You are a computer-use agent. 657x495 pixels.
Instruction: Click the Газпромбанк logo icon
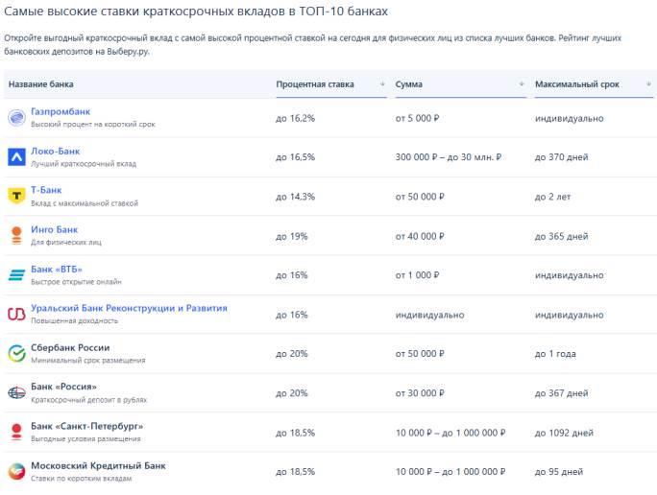tap(16, 118)
